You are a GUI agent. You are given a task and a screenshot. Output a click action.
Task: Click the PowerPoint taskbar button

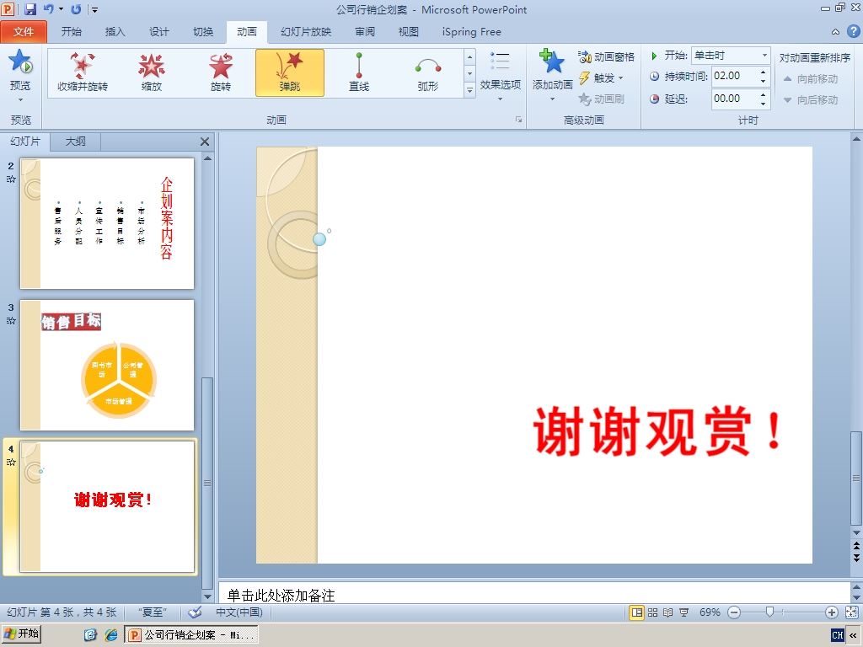point(191,635)
